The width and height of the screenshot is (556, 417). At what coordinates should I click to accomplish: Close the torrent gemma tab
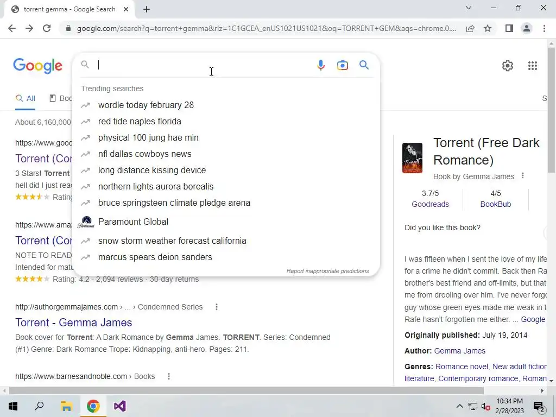coord(126,9)
